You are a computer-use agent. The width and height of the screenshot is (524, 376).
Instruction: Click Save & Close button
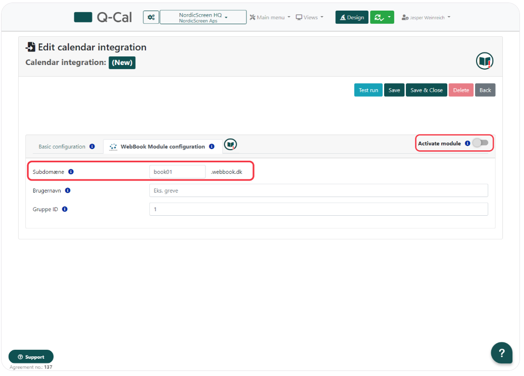point(427,90)
